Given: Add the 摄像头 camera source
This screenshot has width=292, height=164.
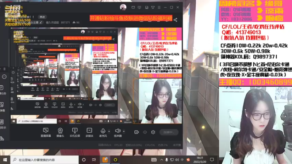Looking at the screenshot, I should pyautogui.click(x=60, y=132).
